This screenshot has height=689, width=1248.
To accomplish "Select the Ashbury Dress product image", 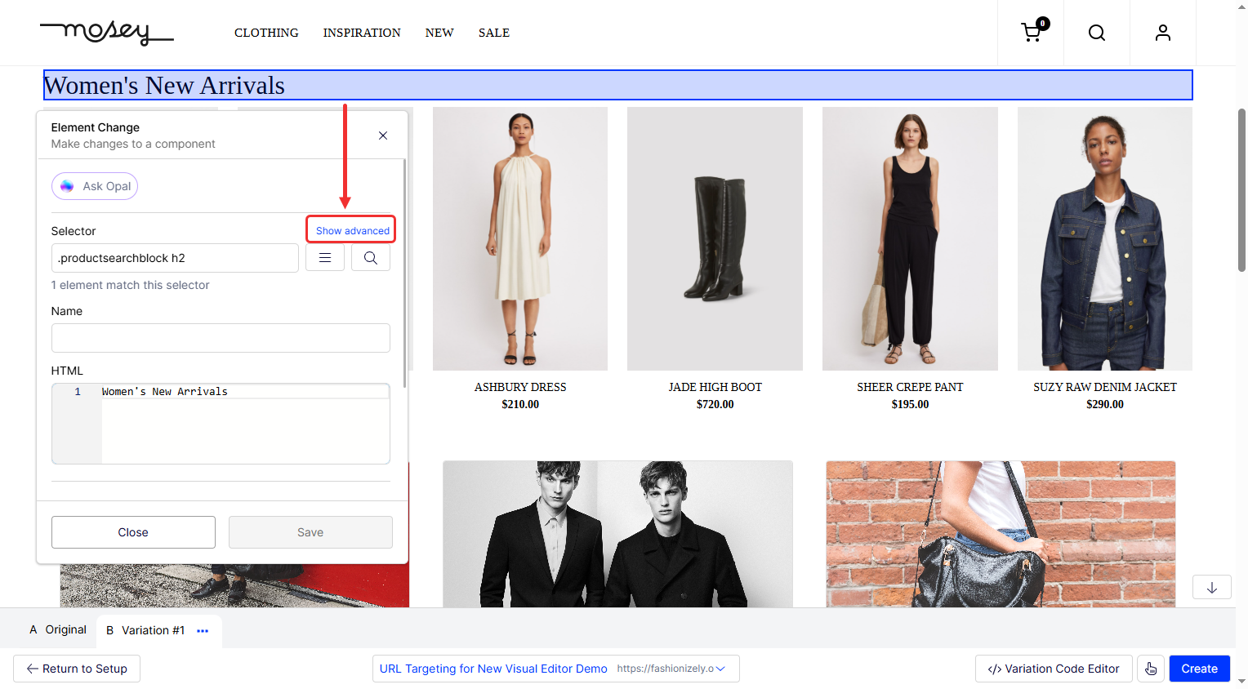I will coord(520,238).
